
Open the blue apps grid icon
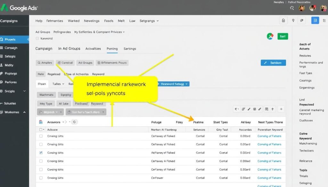click(x=315, y=20)
